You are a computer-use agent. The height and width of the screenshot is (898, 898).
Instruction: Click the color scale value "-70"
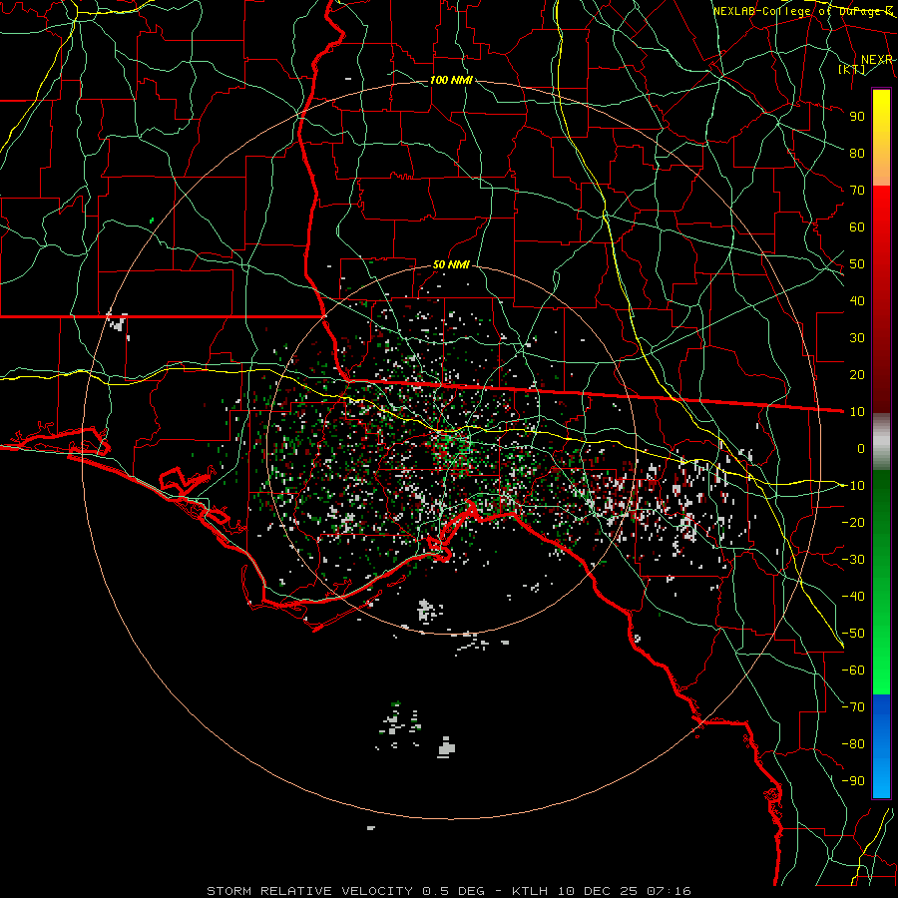853,707
